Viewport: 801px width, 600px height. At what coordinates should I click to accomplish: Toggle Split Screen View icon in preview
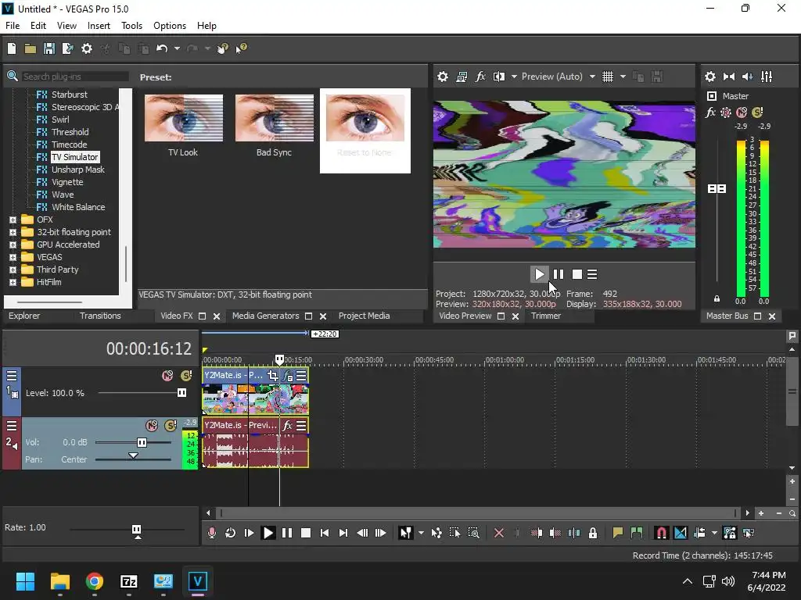[498, 77]
